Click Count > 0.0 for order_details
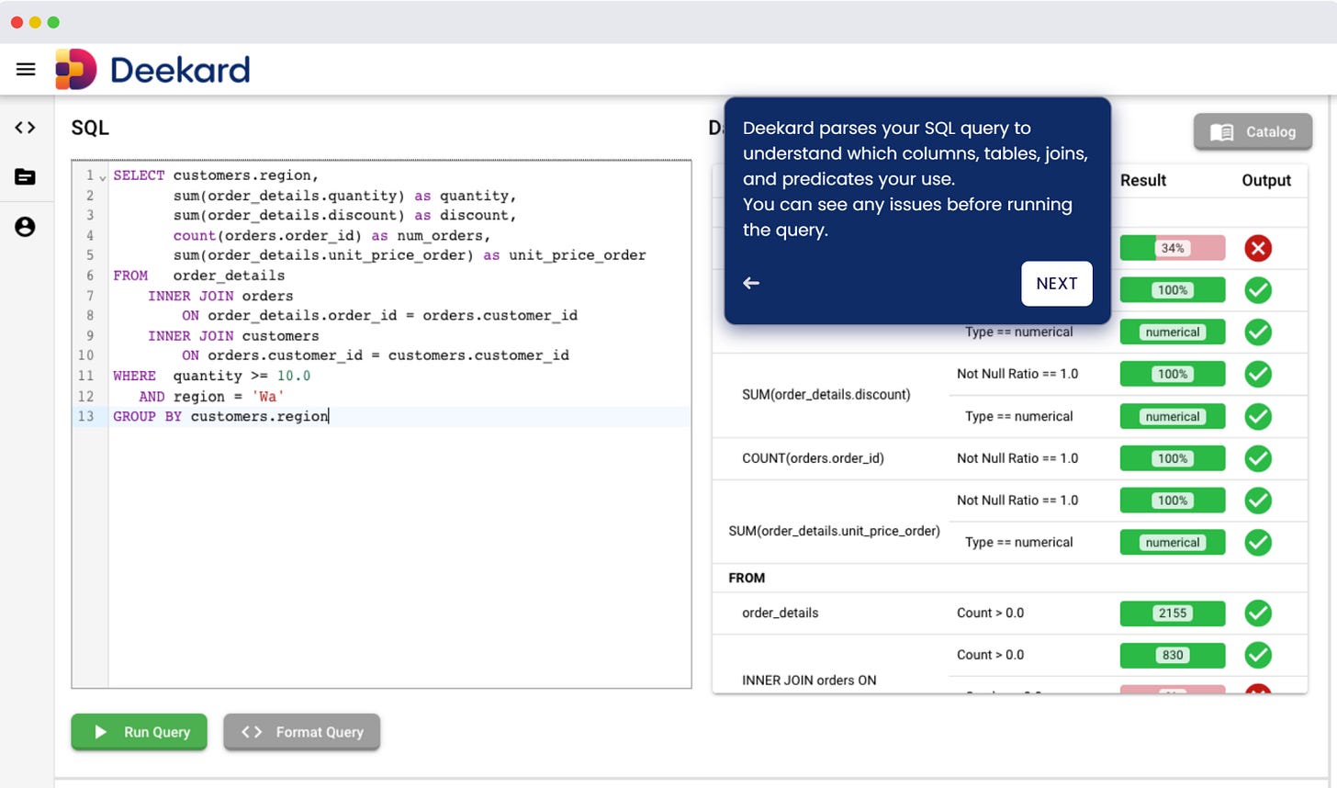 (x=990, y=613)
